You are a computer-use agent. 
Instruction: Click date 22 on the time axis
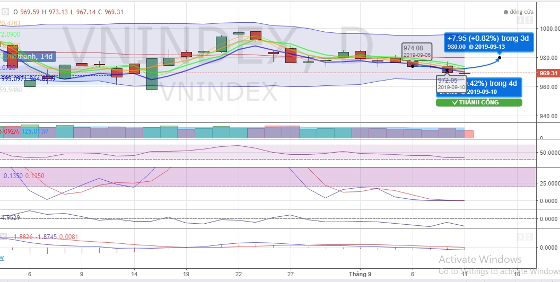click(239, 274)
